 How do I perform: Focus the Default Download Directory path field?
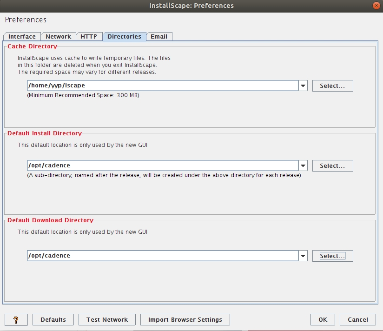tap(163, 256)
